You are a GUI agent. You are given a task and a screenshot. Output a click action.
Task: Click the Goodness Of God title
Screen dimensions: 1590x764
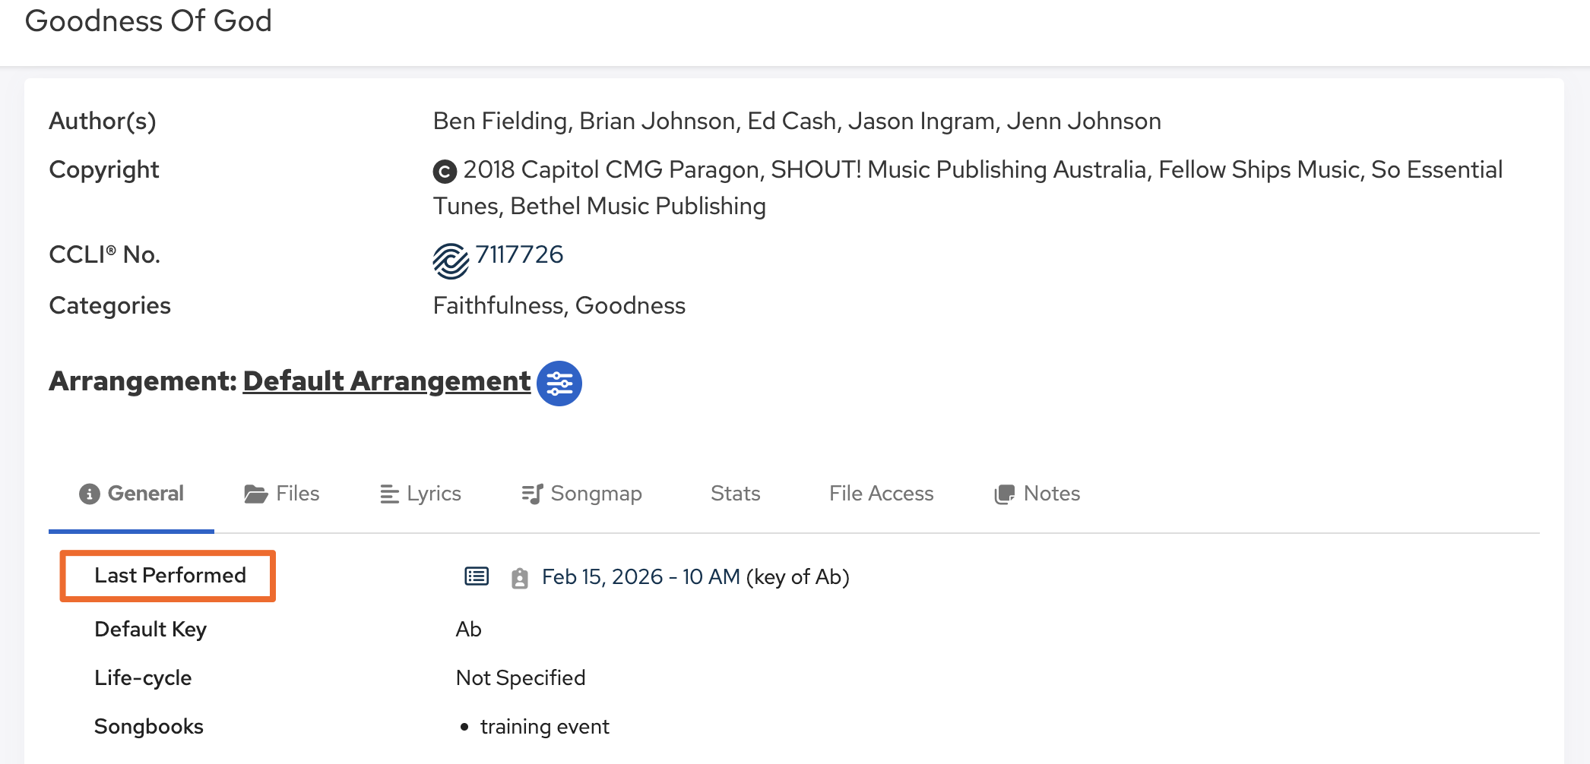pyautogui.click(x=148, y=21)
